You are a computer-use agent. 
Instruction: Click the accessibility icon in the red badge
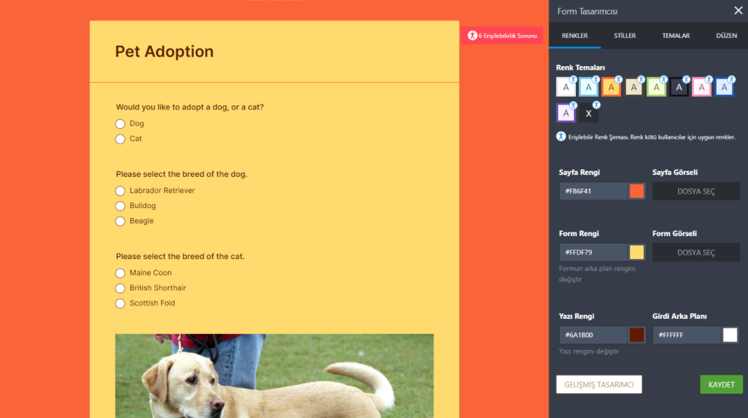tap(472, 36)
